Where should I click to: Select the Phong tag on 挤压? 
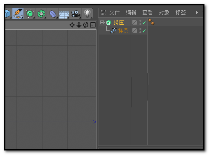point(151,22)
